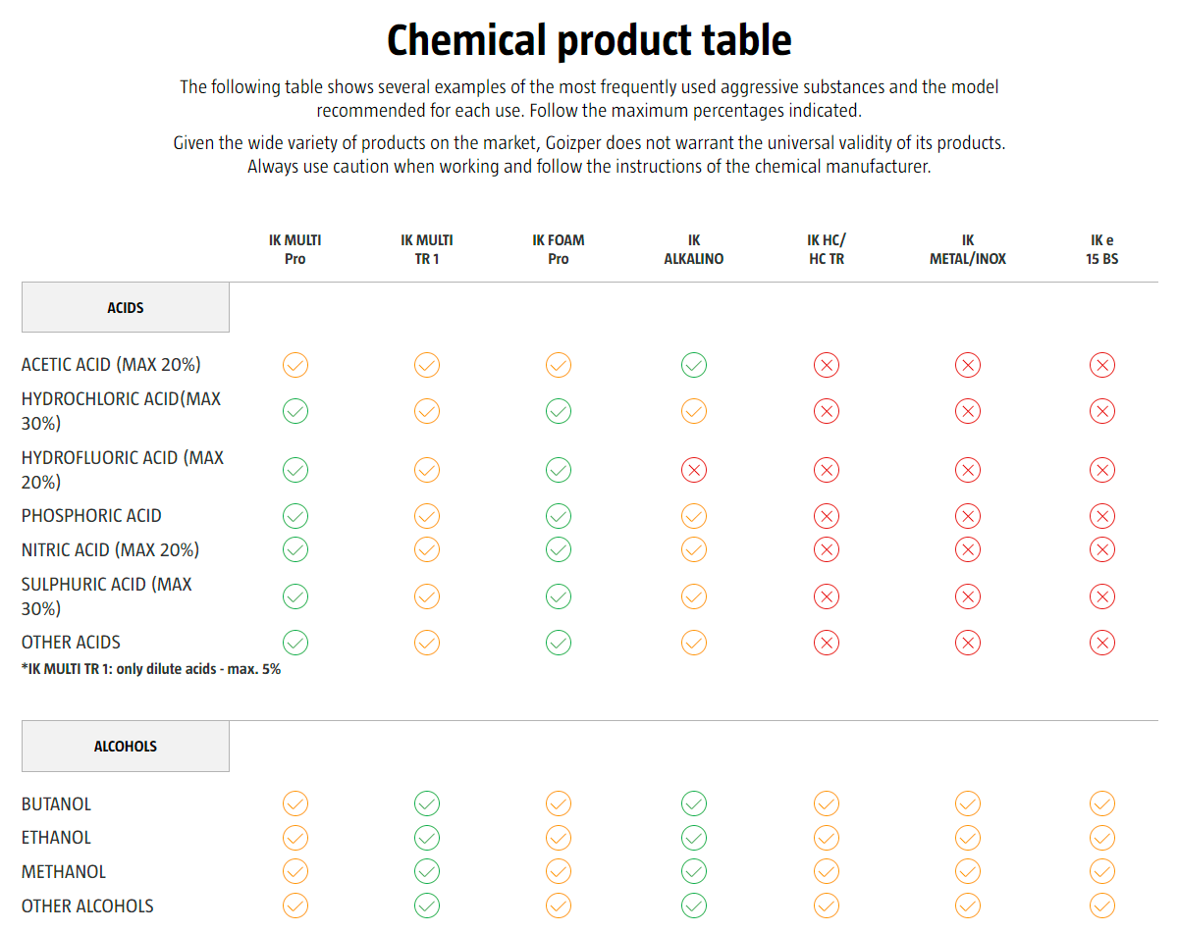Select the ALCOHOLS section header

[x=126, y=747]
